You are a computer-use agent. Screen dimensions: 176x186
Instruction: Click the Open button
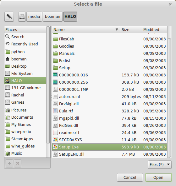click(158, 178)
